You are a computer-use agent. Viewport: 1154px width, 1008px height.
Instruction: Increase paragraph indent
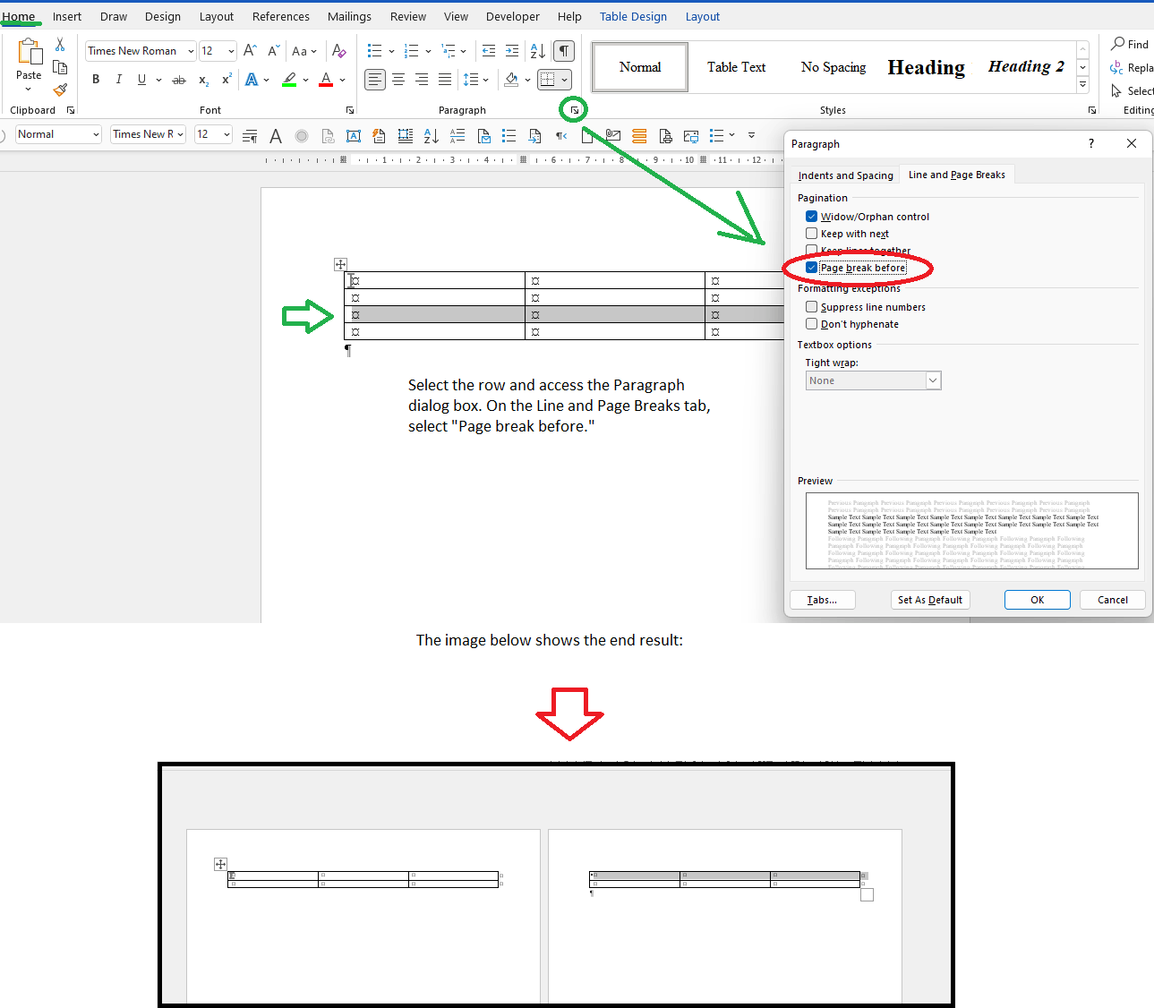511,51
